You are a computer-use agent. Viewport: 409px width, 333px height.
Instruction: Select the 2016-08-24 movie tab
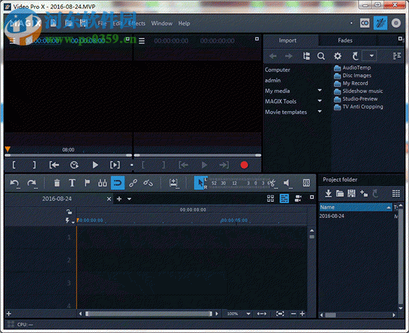[x=57, y=199]
